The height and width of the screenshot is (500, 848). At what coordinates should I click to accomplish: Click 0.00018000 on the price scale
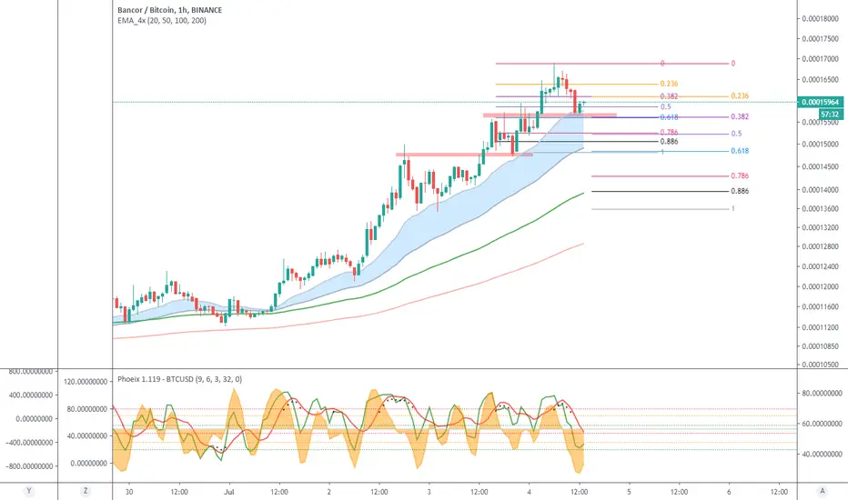point(820,18)
